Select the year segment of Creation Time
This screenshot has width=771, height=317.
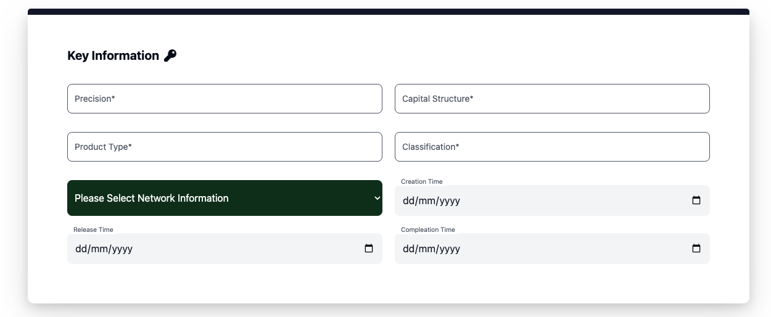click(x=449, y=200)
